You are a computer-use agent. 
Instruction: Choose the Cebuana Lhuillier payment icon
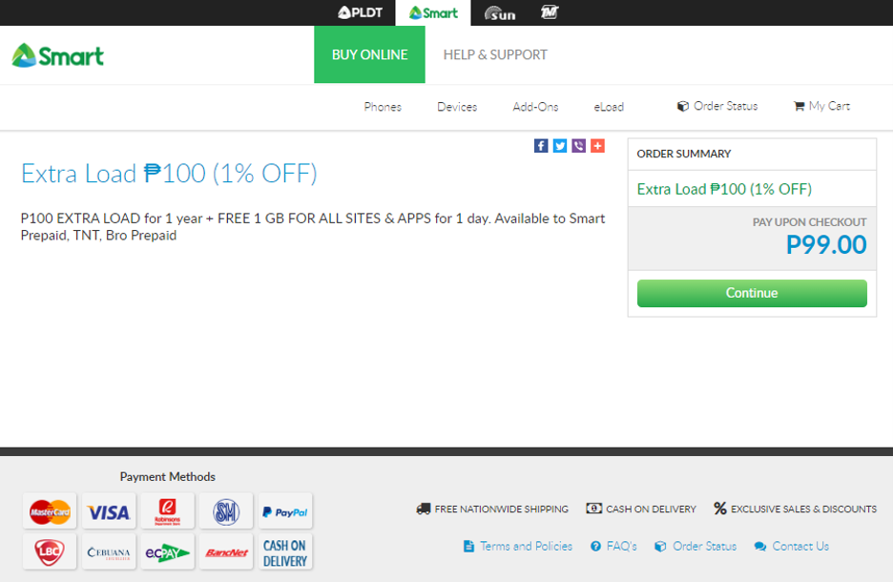coord(109,551)
